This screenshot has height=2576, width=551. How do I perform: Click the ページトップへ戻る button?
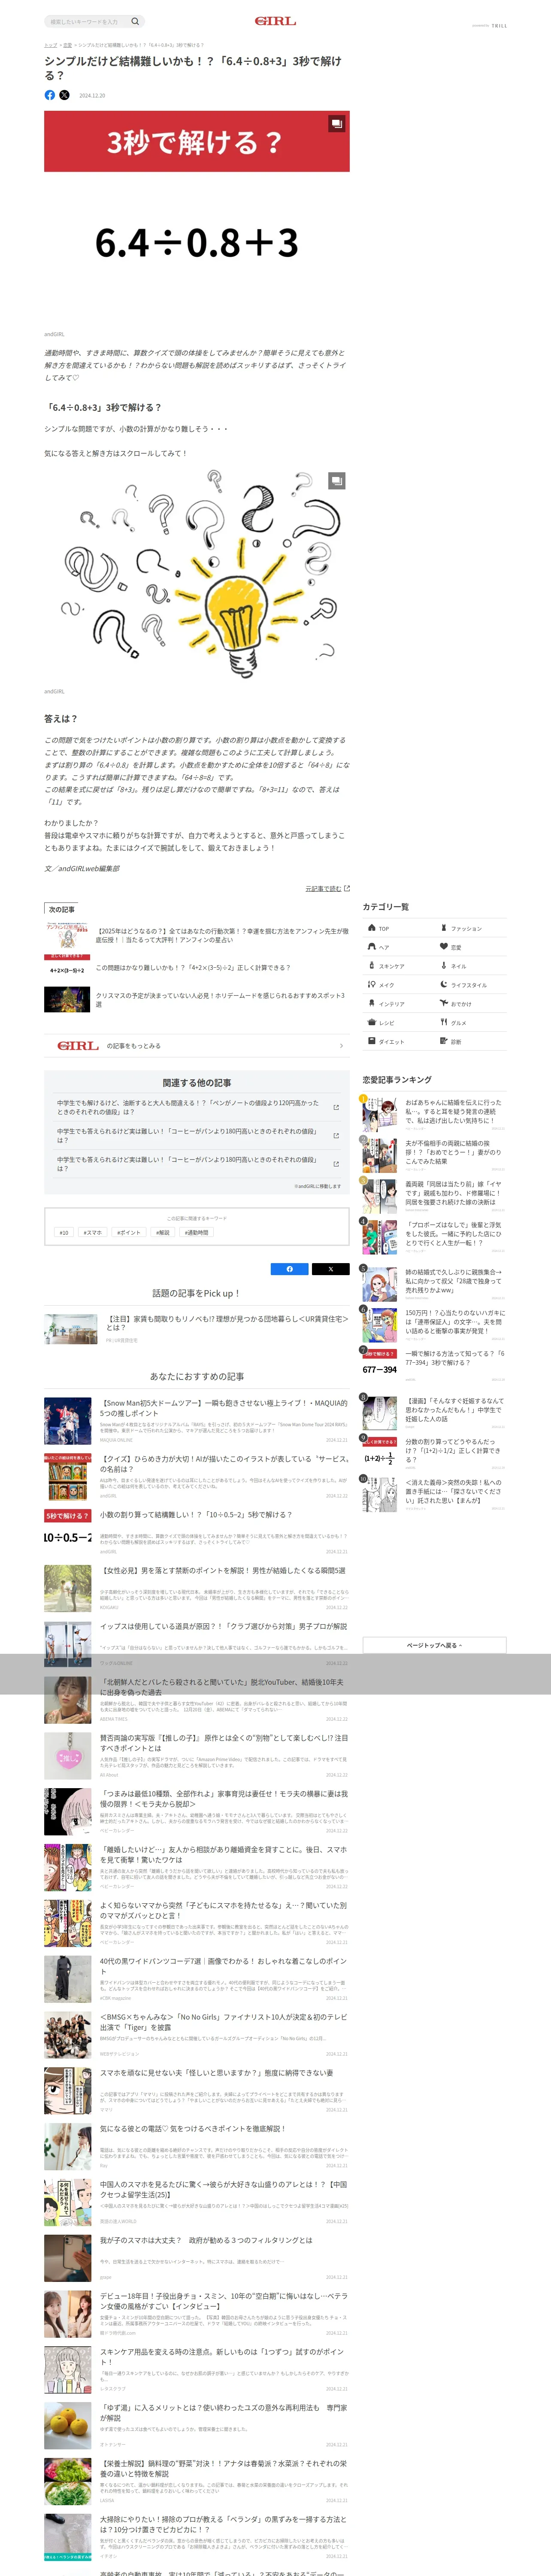click(434, 1645)
